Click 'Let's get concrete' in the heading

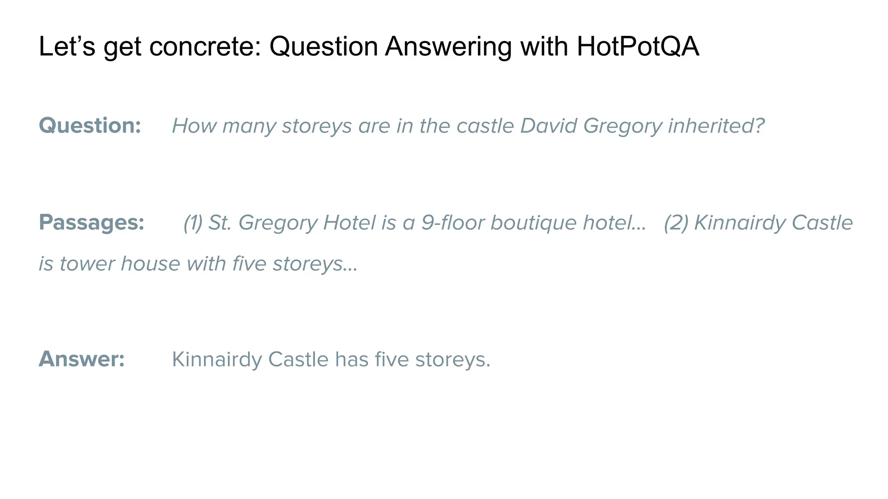pos(150,47)
